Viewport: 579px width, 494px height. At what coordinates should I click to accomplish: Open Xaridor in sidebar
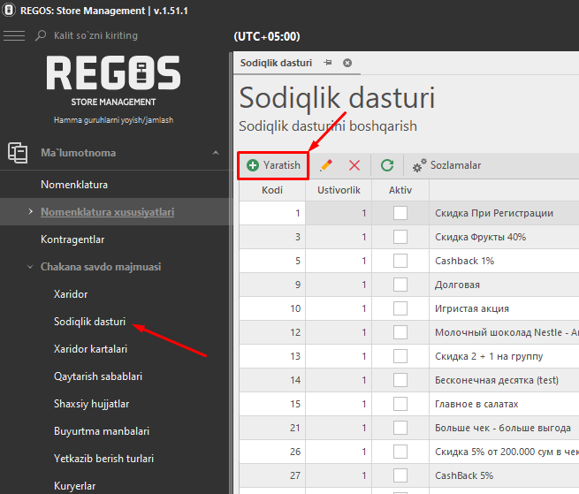71,294
